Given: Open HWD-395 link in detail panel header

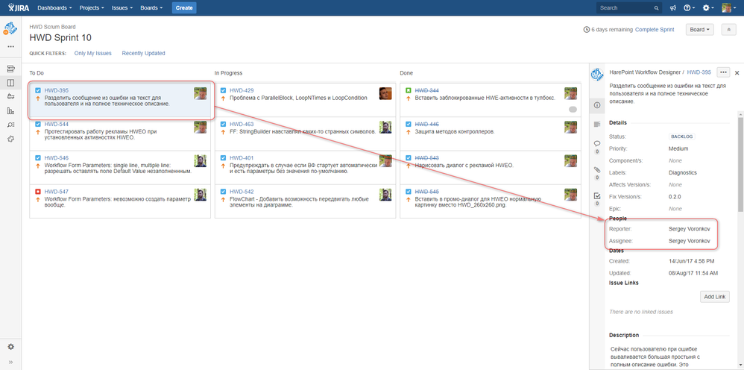Looking at the screenshot, I should point(699,72).
